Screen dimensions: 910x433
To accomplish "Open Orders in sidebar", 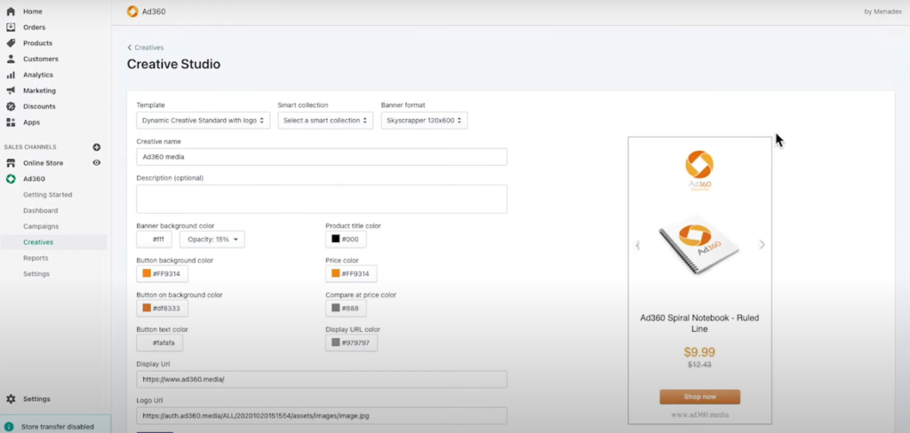I will [35, 28].
